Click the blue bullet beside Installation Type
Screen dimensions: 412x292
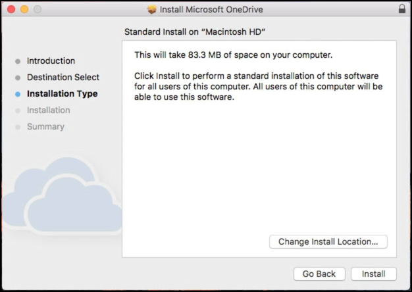tap(18, 94)
